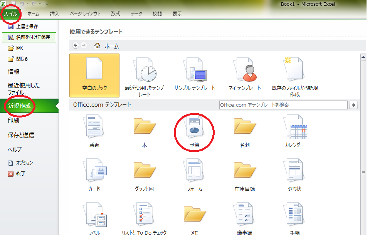Choose 既存のファイルから新規作成
Image resolution: width=370 pixels, height=235 pixels.
coord(295,77)
